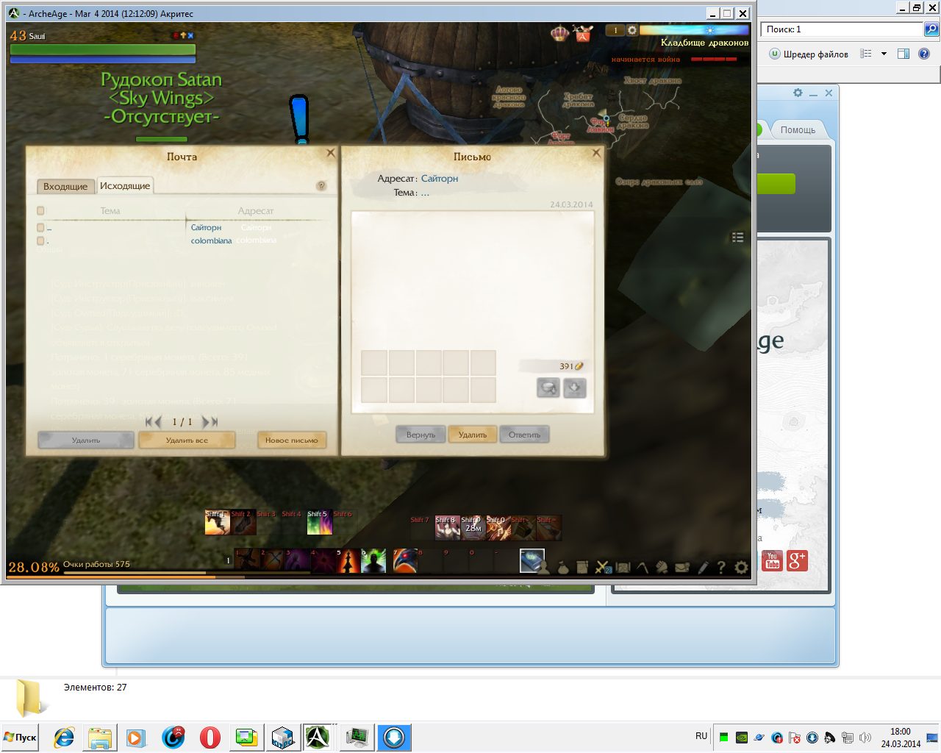Open the inventory bag icon
Viewport: 941px width, 753px height.
coord(563,568)
